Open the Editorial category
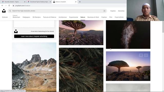Image resolution: width=164 pixels, height=92 pixels. click(5, 17)
